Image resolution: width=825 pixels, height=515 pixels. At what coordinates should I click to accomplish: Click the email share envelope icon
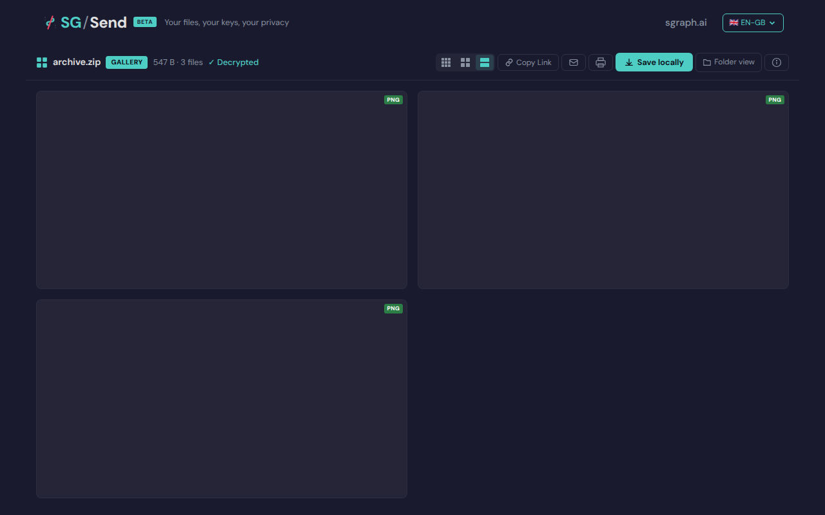[x=574, y=62]
